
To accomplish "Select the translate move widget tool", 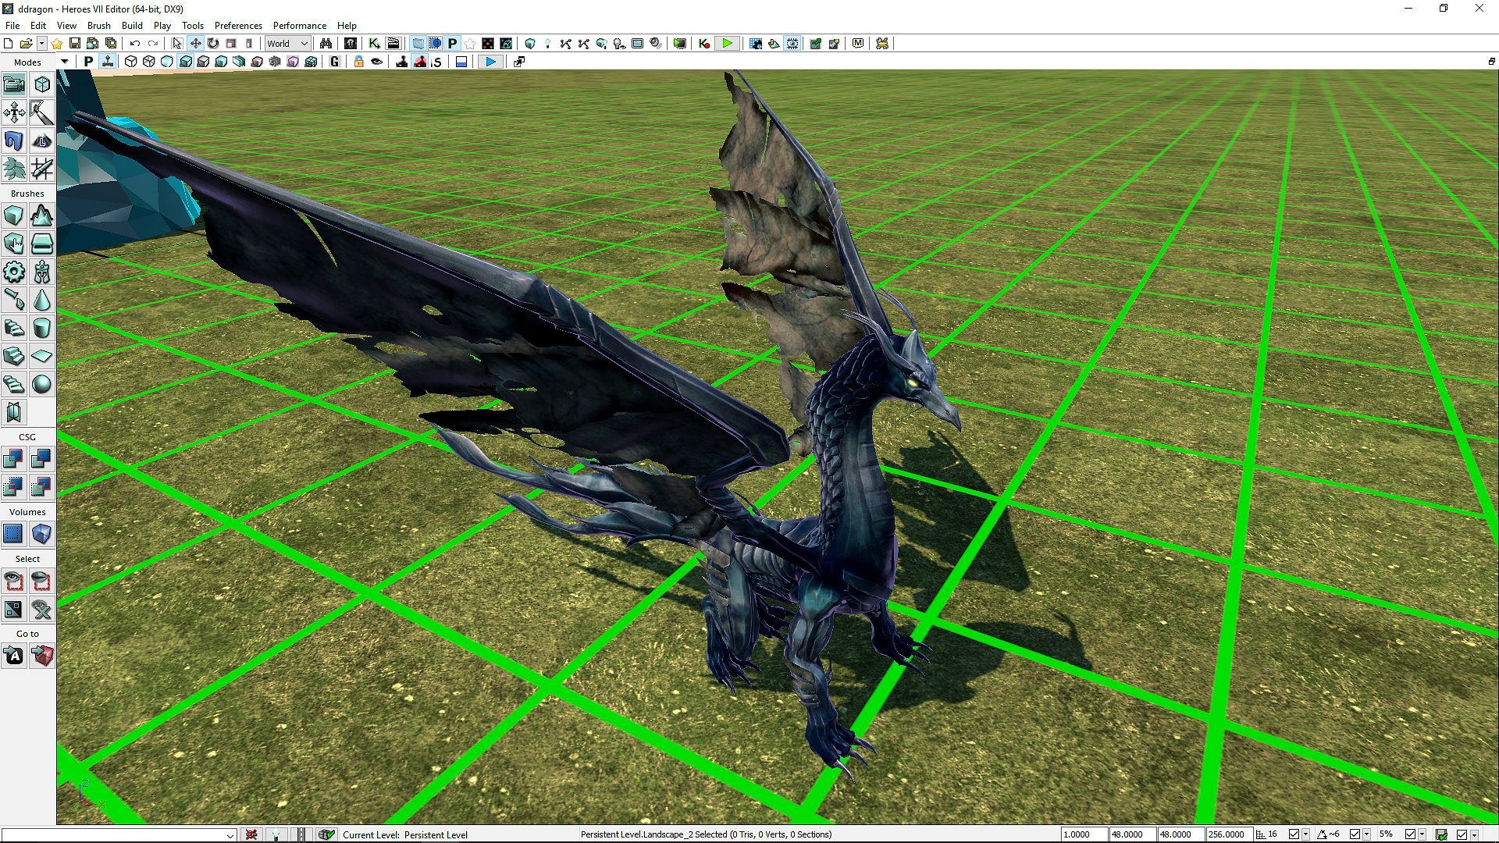I will (x=195, y=44).
